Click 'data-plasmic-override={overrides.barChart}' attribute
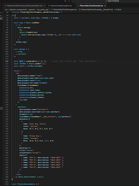 pos(40,112)
